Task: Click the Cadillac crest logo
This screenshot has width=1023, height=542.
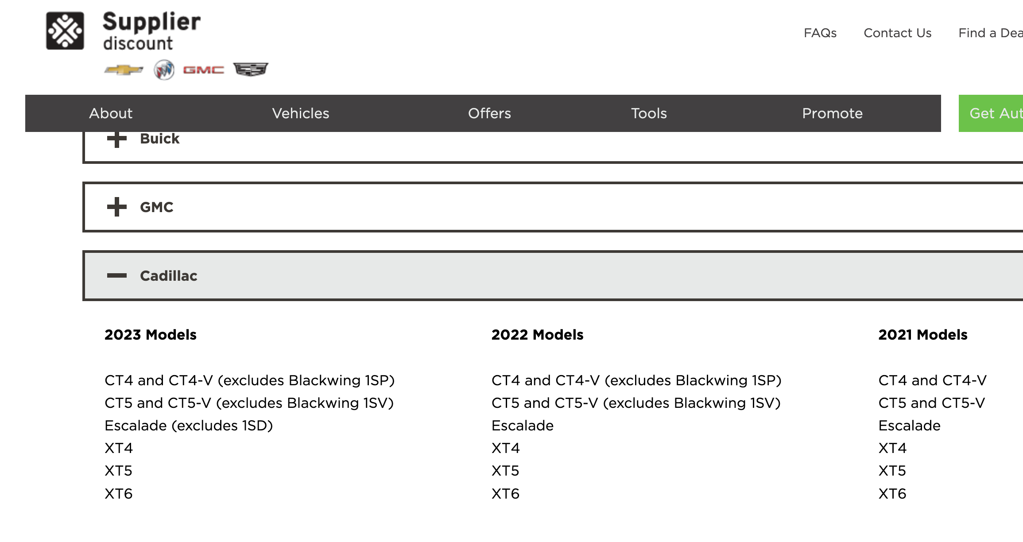Action: pos(251,69)
